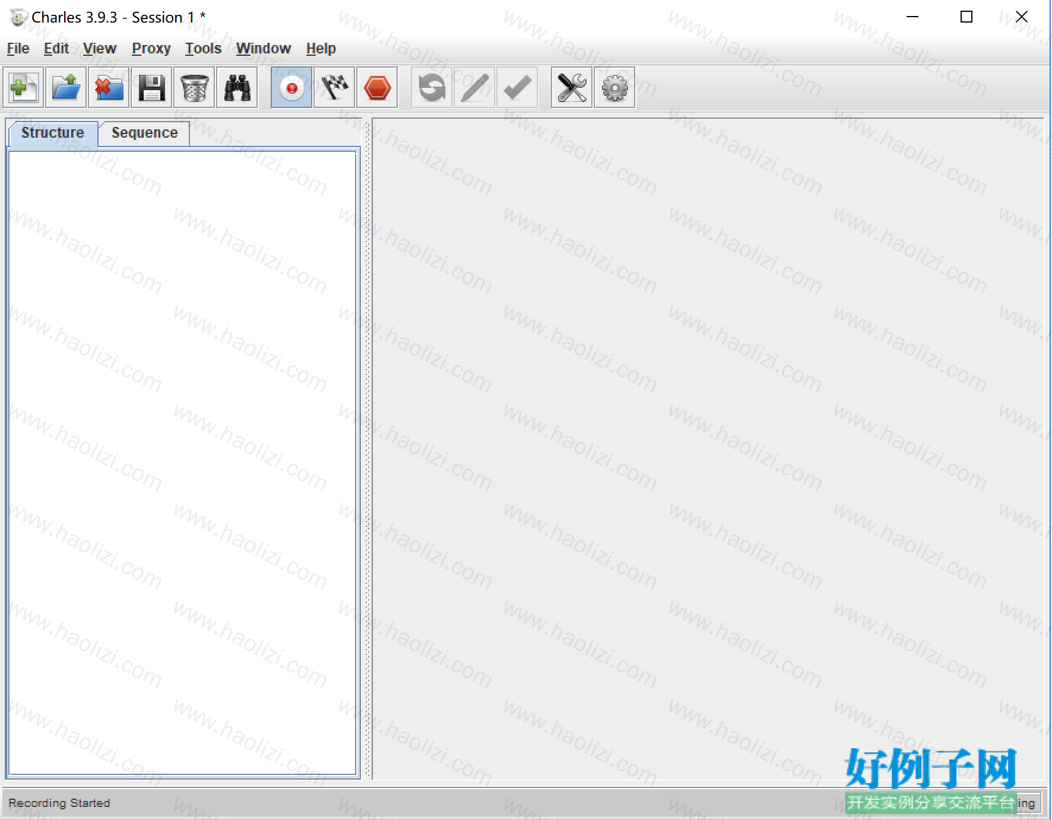Open a saved session file
This screenshot has height=820, width=1052.
point(66,88)
